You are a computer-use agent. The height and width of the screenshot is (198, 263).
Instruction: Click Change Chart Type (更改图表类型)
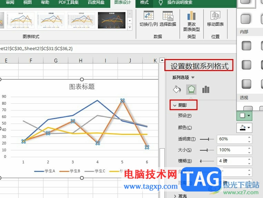[x=191, y=21]
